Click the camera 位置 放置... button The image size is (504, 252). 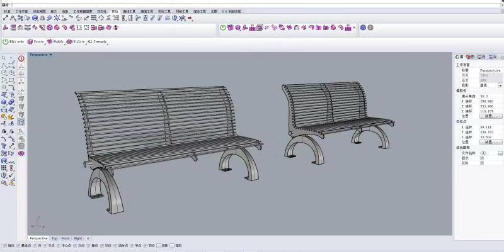click(x=491, y=116)
